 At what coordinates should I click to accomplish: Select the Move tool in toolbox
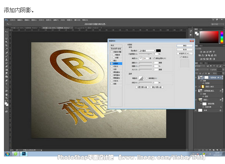(6, 32)
